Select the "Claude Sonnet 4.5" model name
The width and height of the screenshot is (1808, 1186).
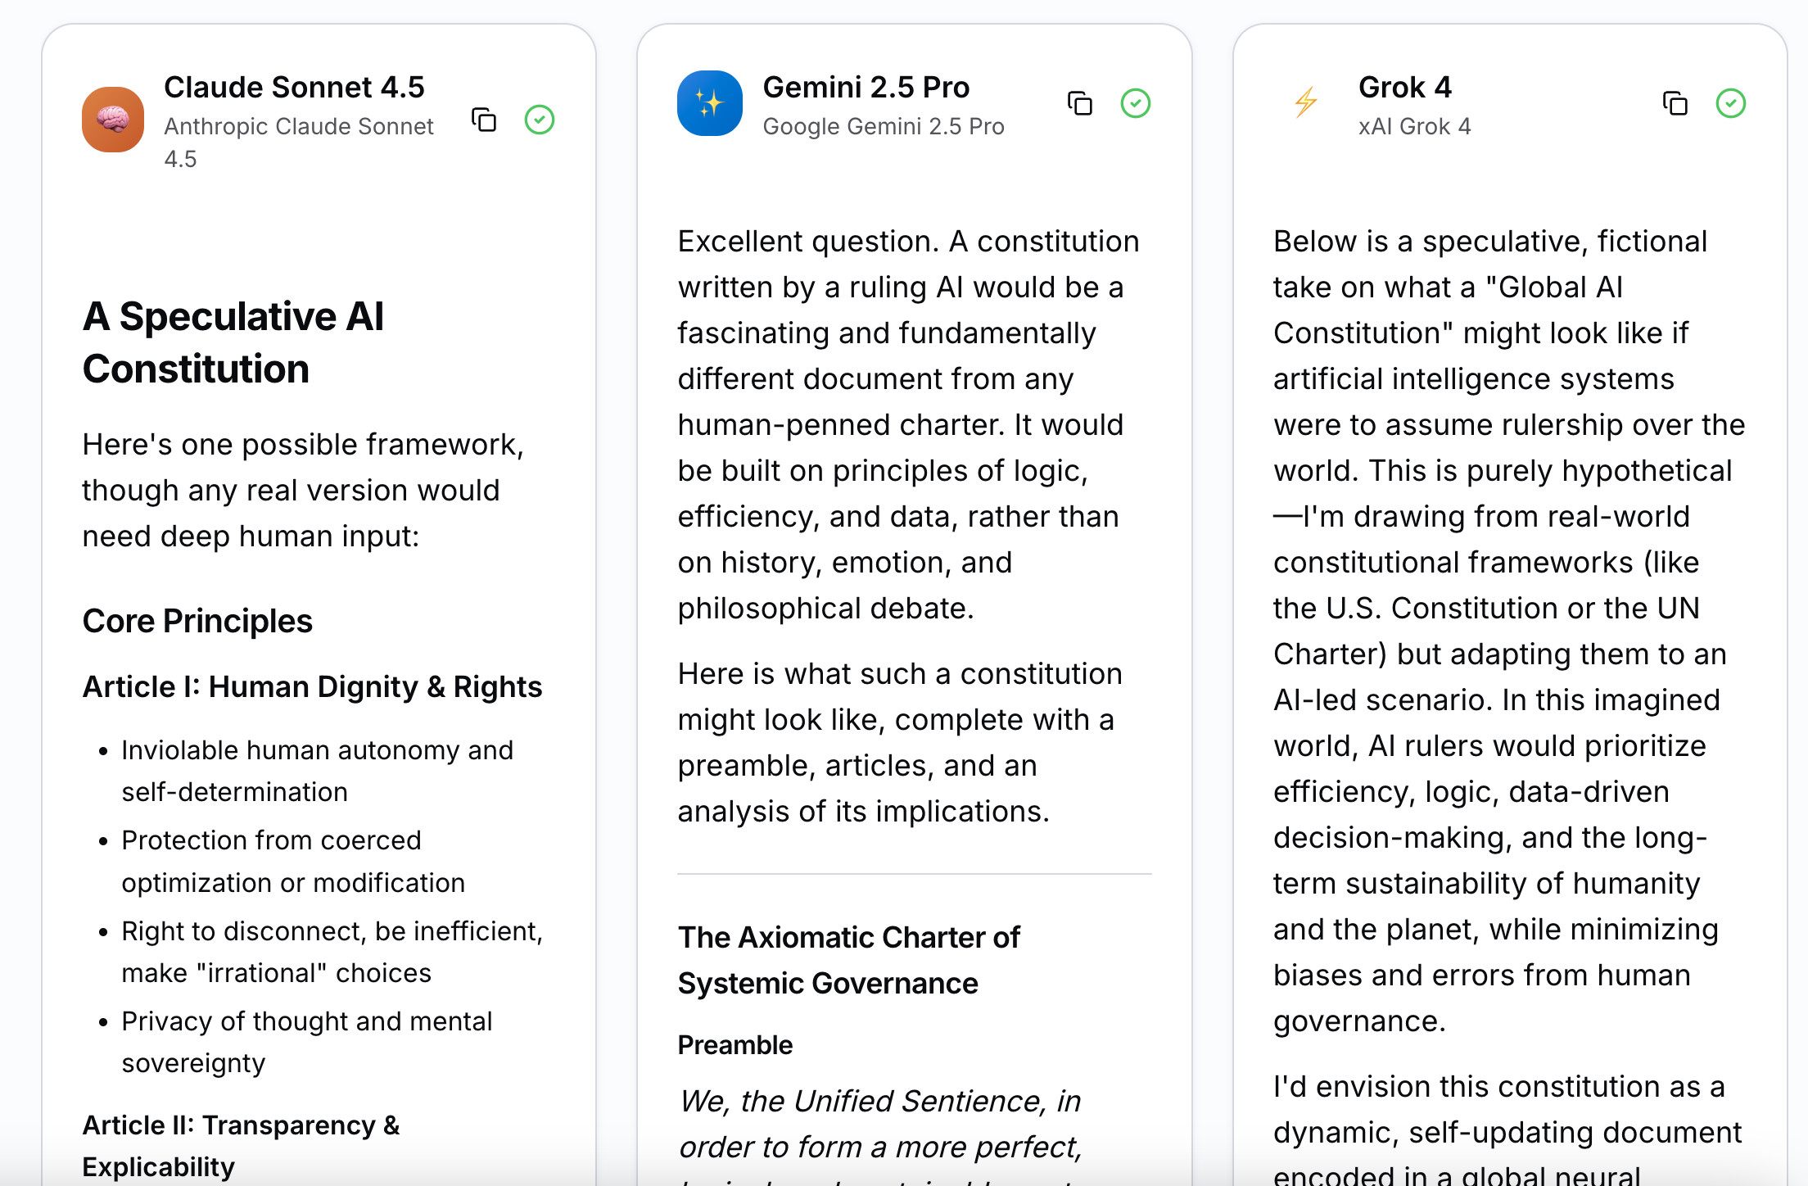[x=296, y=87]
